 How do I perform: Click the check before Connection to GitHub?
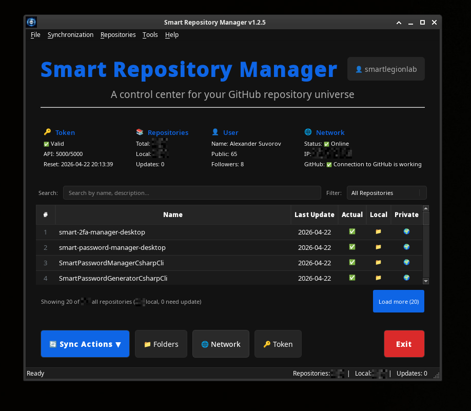[x=329, y=165]
